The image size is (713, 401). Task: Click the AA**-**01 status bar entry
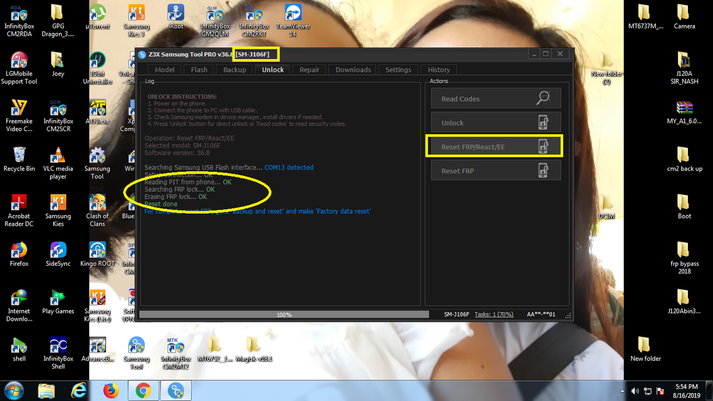(541, 315)
